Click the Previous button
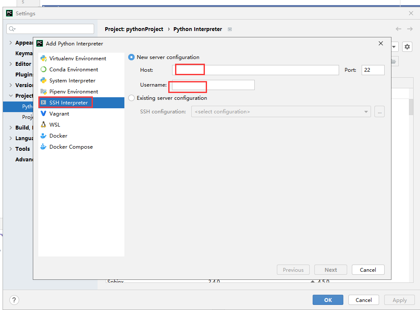 pos(293,270)
